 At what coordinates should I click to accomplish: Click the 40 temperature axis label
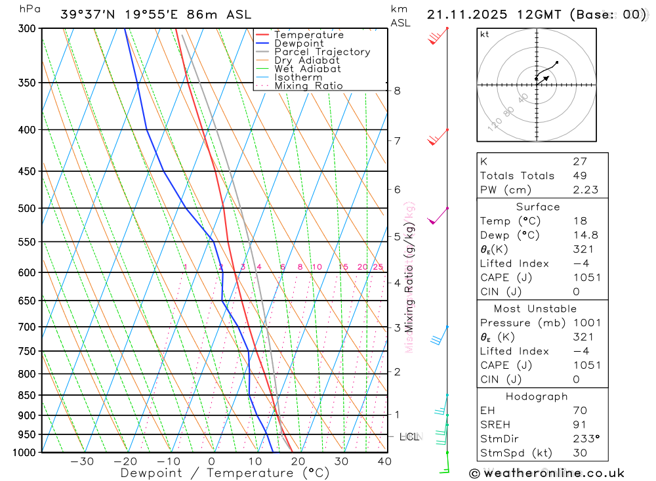coord(384,462)
